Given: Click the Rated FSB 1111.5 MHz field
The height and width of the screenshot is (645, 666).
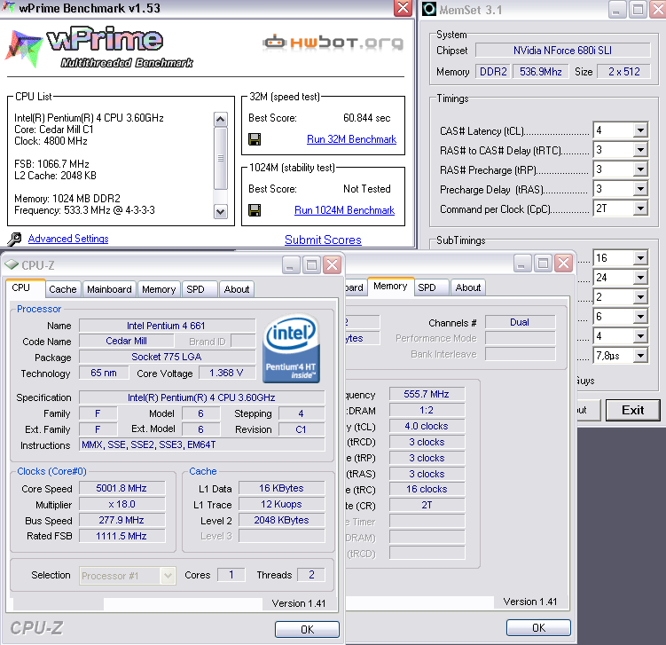Looking at the screenshot, I should pos(121,536).
